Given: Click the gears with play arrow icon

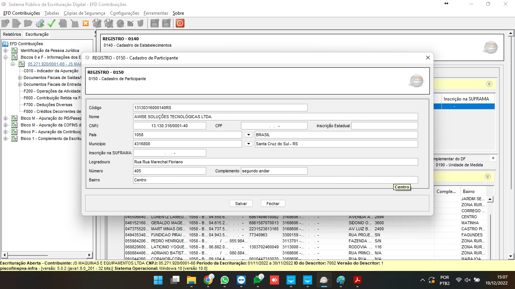Looking at the screenshot, I should coord(40,23).
